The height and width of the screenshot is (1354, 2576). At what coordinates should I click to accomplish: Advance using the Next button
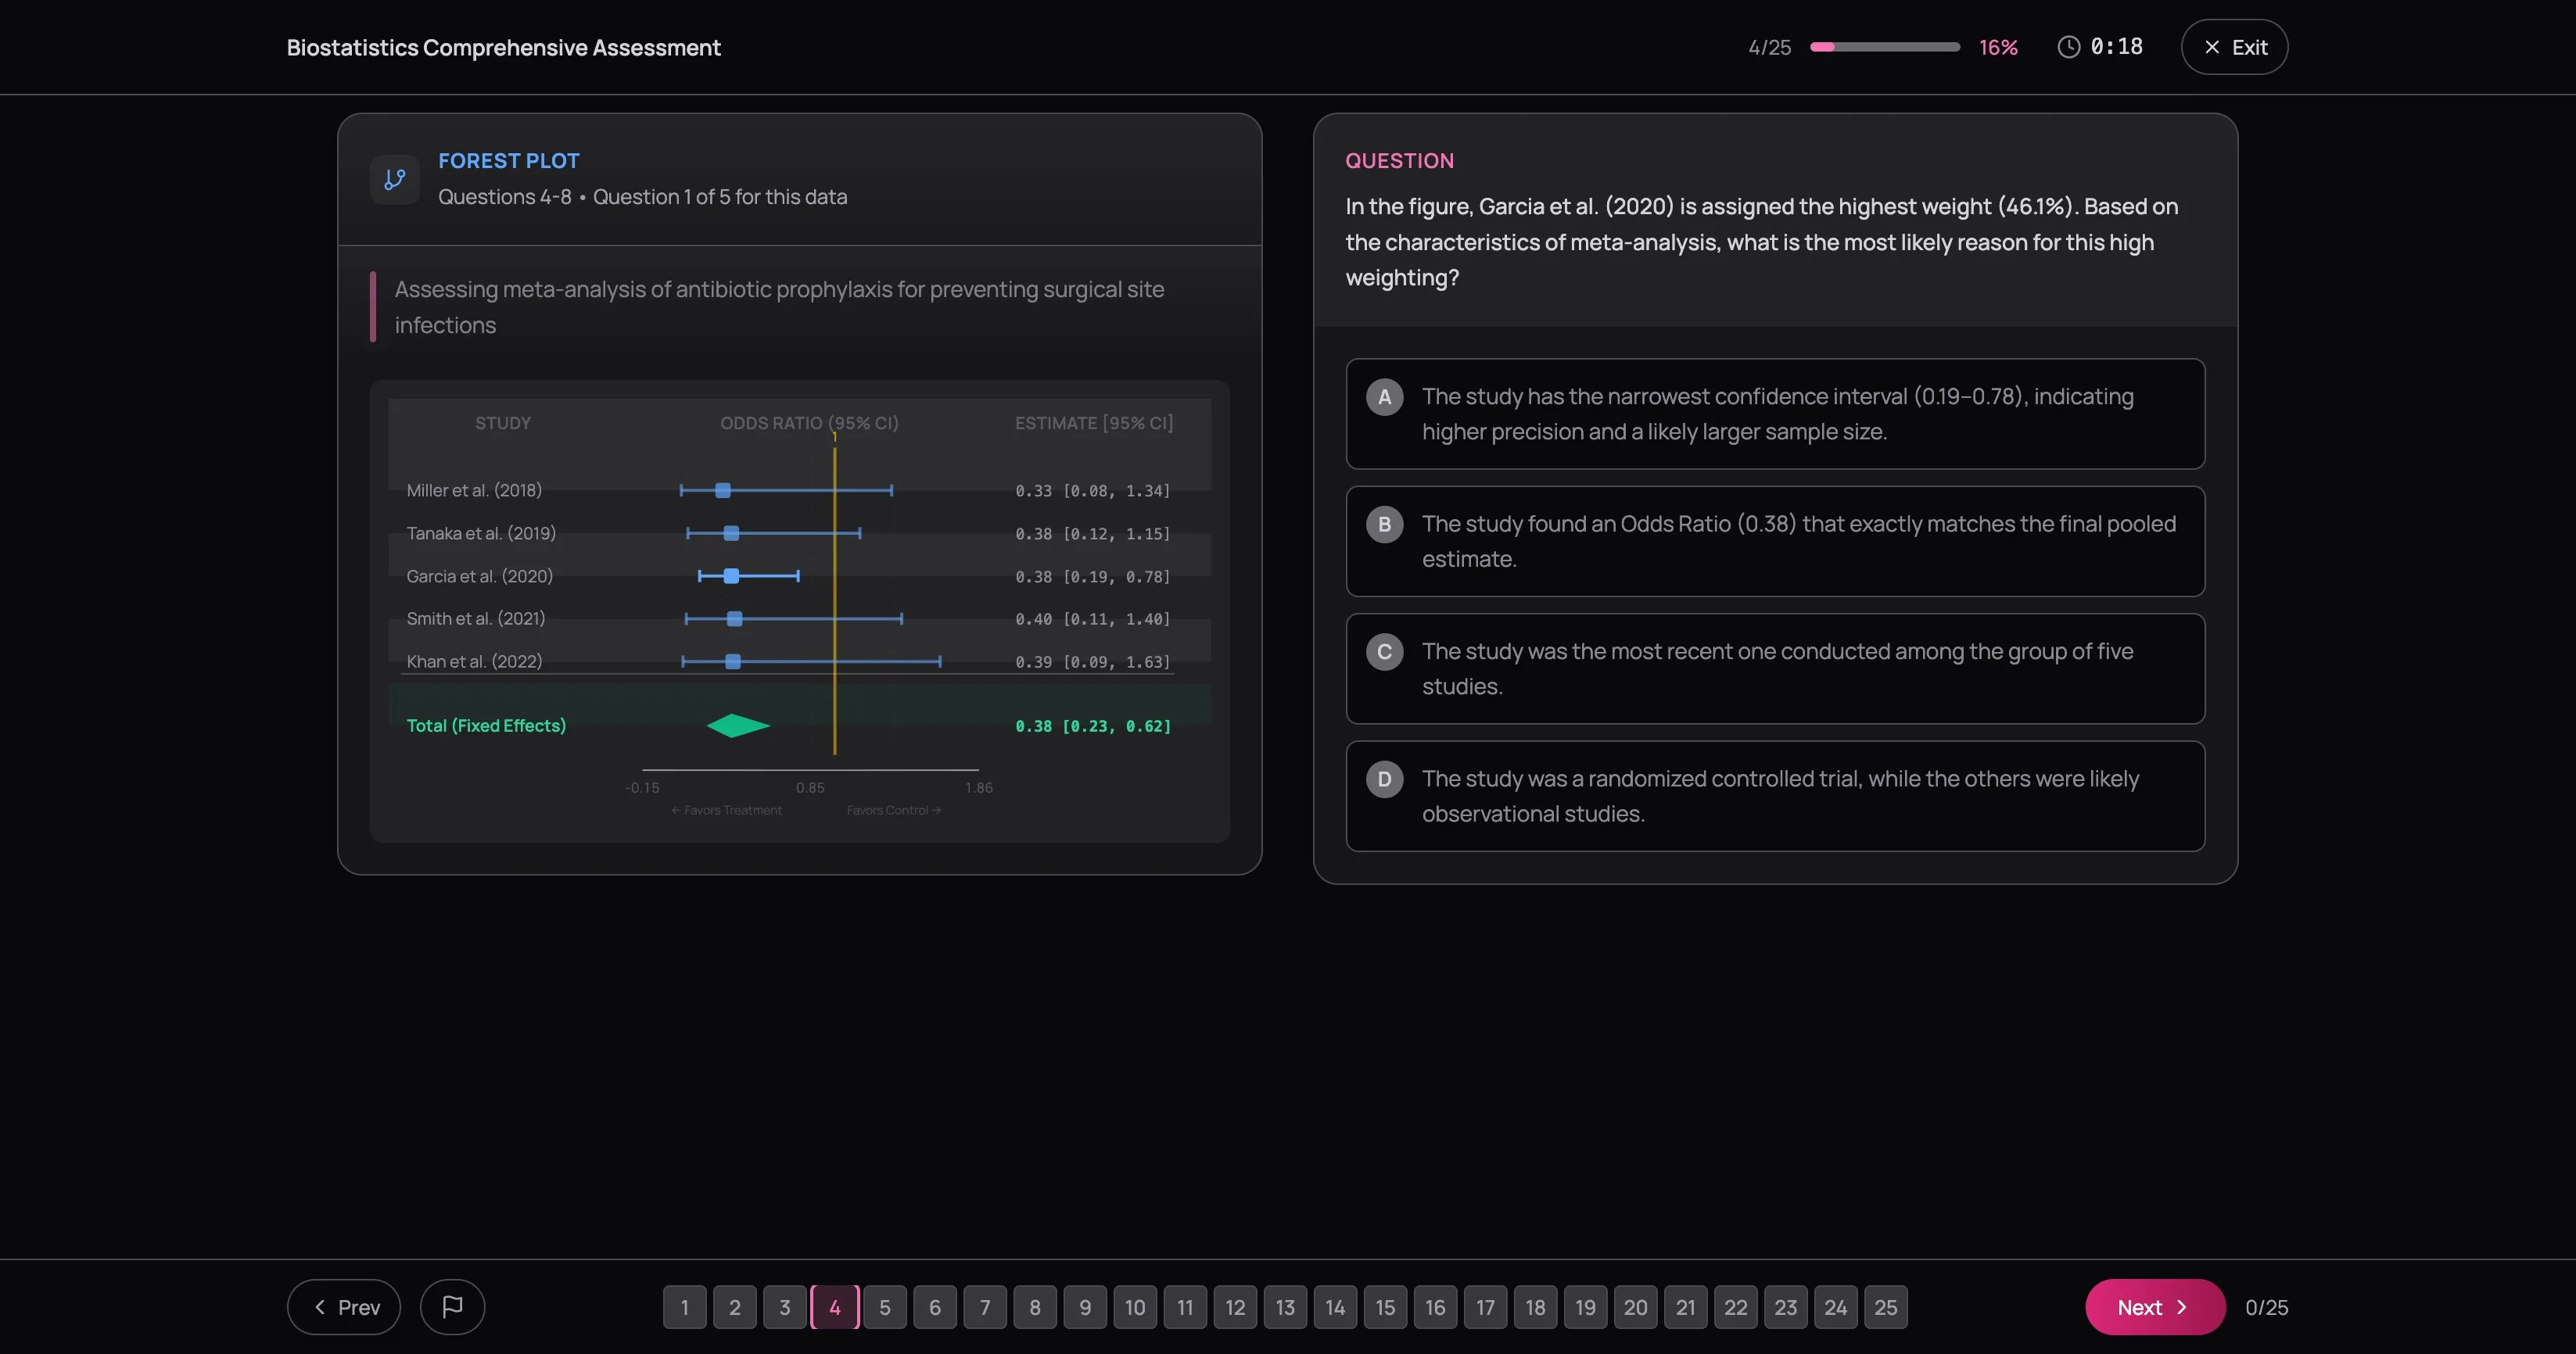tap(2154, 1307)
